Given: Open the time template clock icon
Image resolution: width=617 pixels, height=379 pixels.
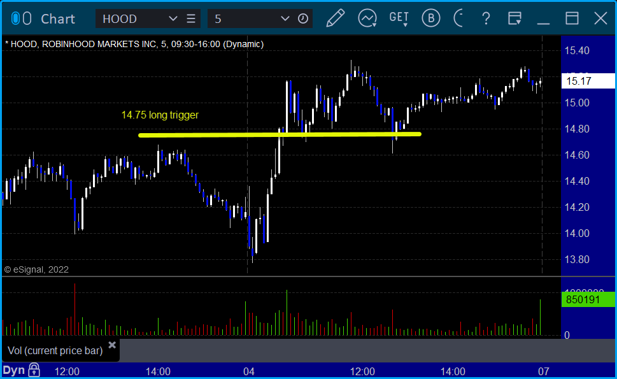Looking at the screenshot, I should pyautogui.click(x=303, y=19).
